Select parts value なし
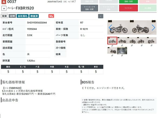The image size is (158, 118). (x=83, y=35)
